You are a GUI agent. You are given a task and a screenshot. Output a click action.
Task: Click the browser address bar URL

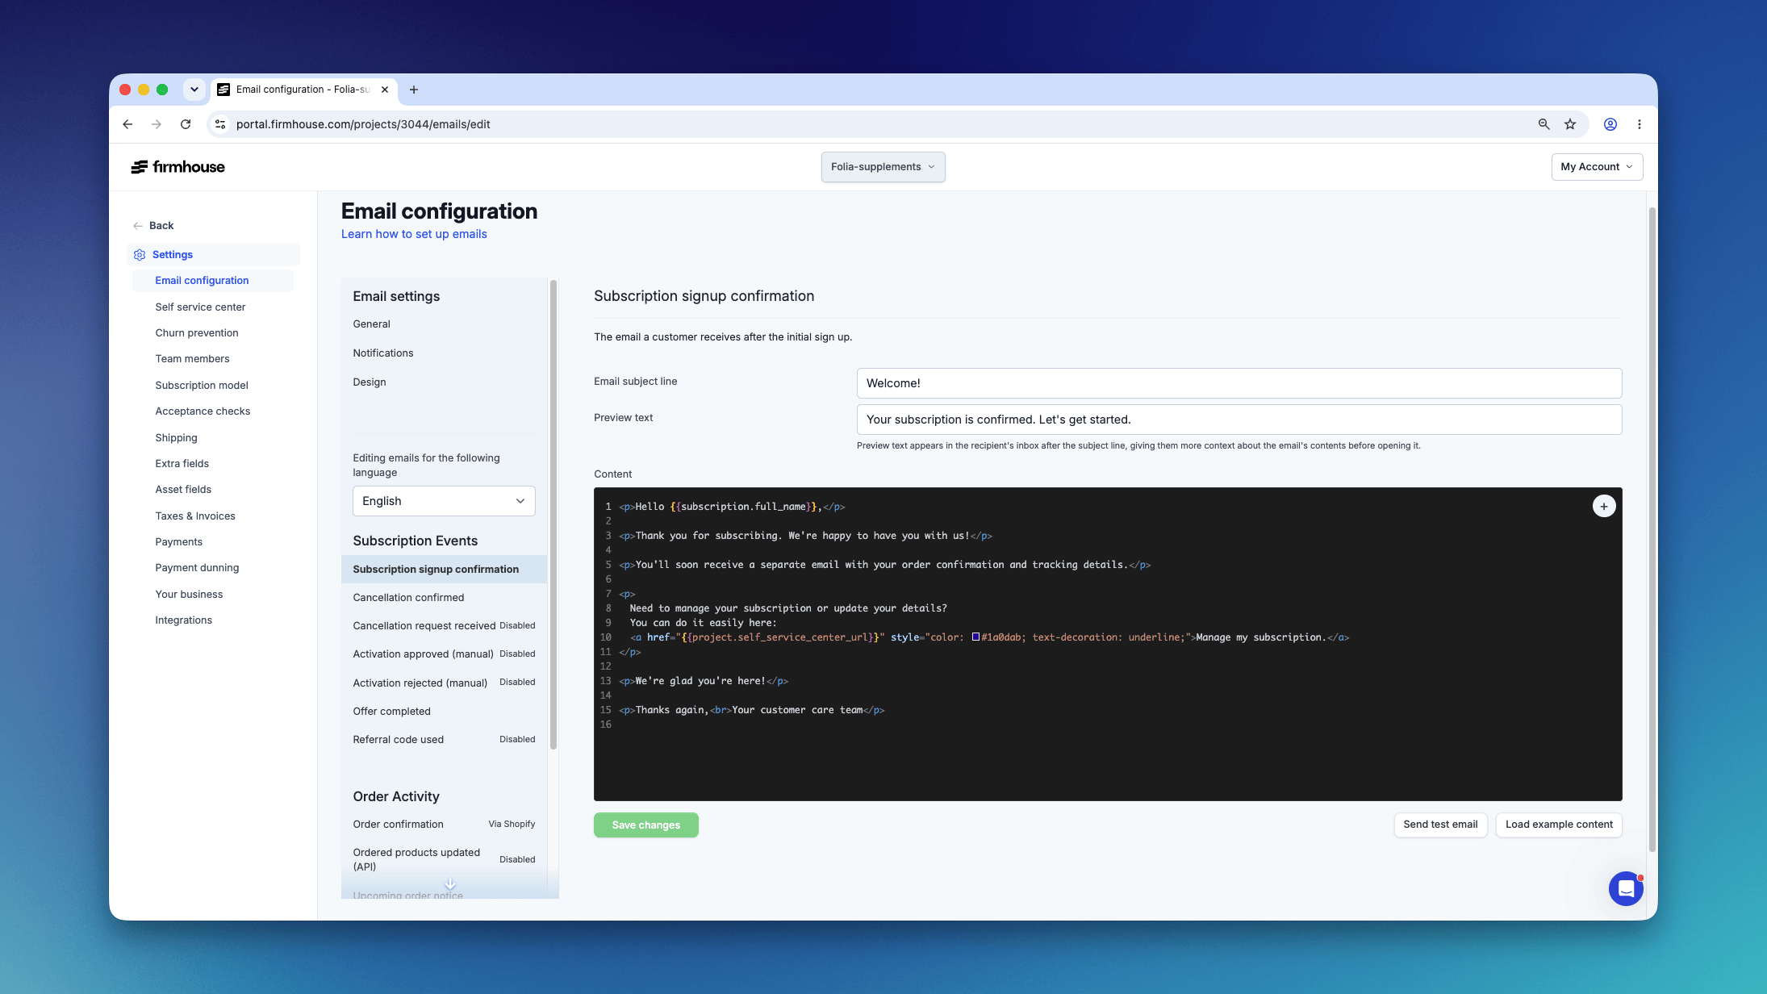pos(363,124)
